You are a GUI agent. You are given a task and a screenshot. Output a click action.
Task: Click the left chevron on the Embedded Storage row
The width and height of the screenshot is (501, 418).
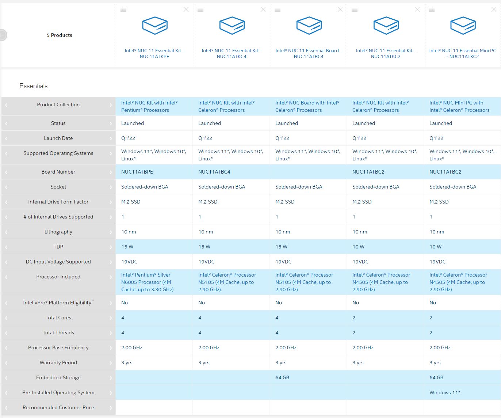tap(6, 378)
